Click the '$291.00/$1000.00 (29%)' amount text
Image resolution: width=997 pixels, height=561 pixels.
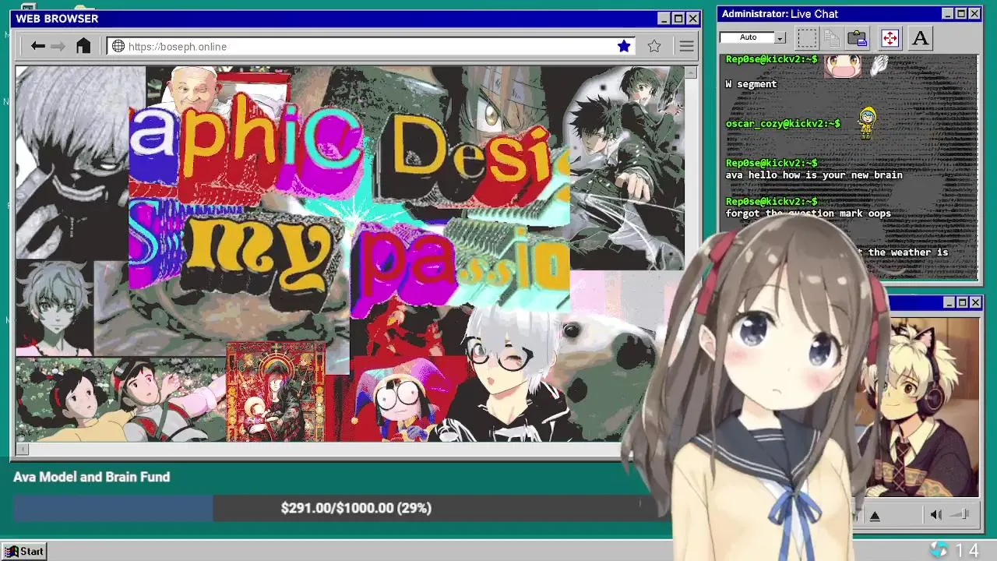pyautogui.click(x=356, y=508)
